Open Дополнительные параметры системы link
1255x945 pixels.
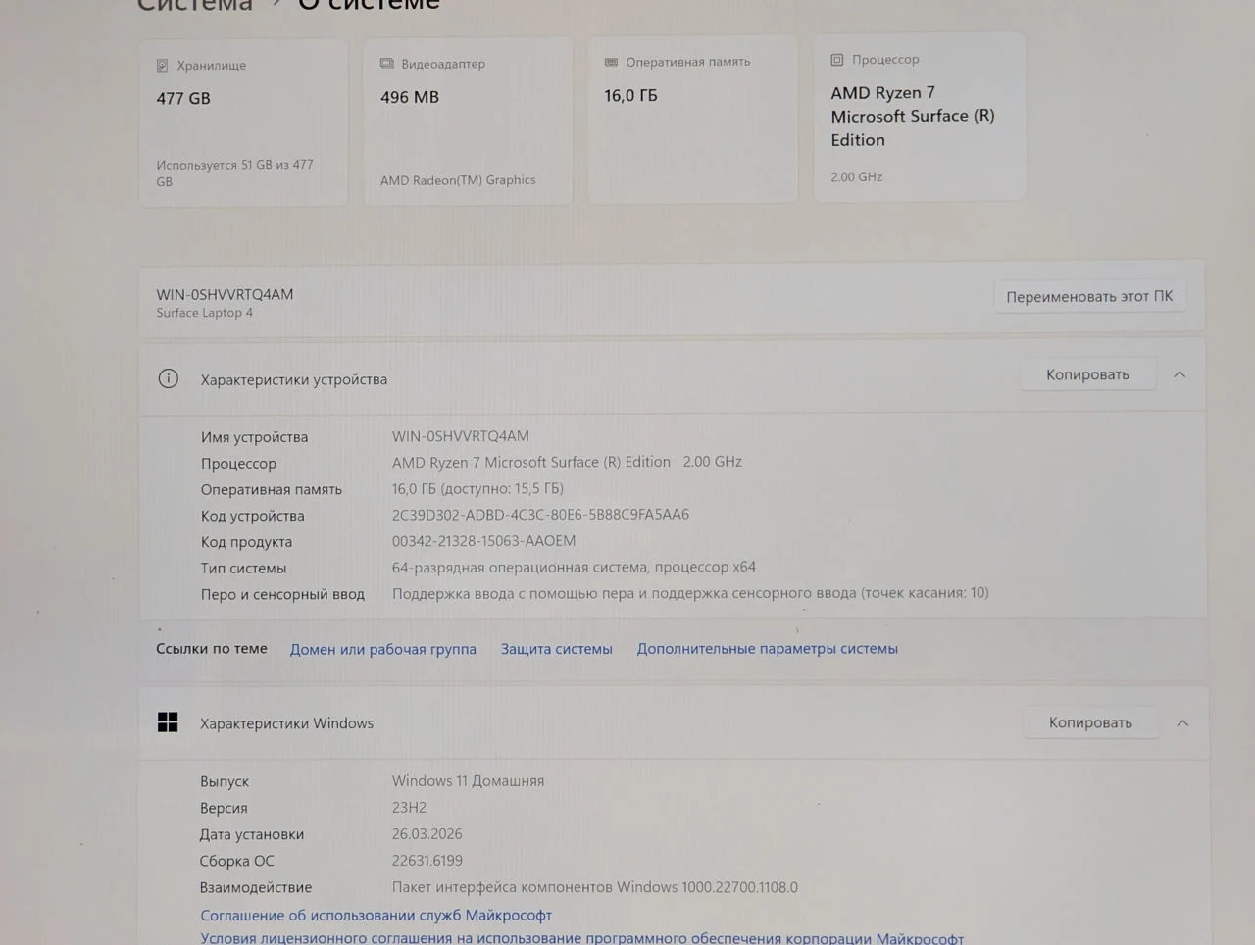[768, 648]
